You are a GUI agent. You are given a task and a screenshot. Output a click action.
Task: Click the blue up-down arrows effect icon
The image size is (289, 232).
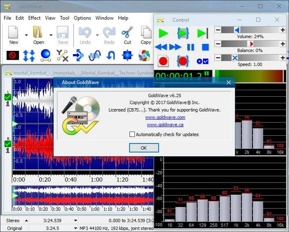29,55
